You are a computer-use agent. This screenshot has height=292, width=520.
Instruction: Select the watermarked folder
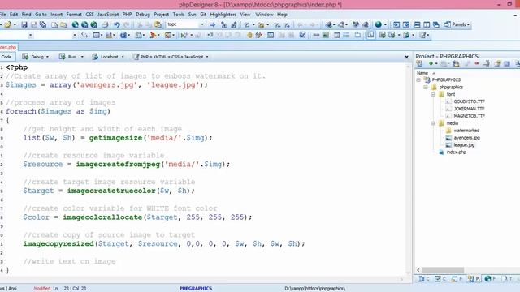[x=466, y=131]
